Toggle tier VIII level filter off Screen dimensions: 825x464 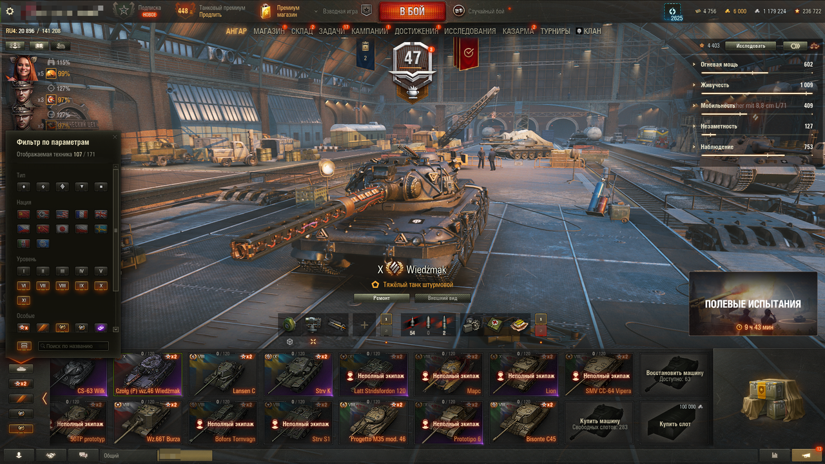[x=63, y=285]
